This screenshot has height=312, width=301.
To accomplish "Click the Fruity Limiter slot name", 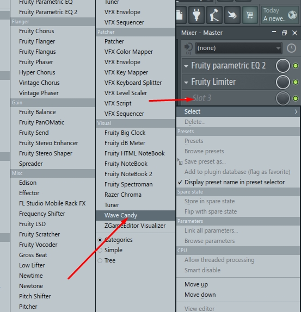I will tap(213, 82).
